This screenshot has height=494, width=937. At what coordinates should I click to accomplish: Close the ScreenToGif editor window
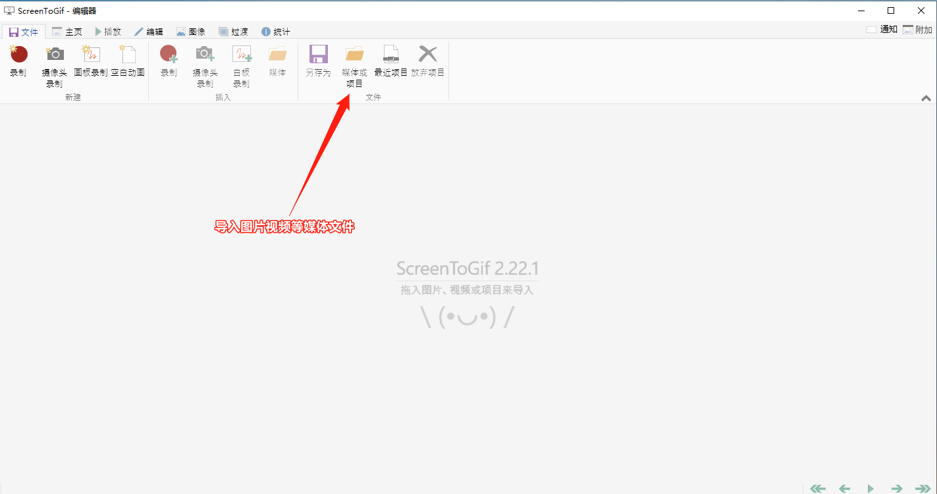coord(921,10)
